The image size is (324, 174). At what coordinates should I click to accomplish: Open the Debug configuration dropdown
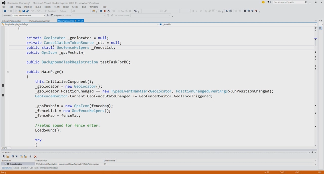(69, 11)
